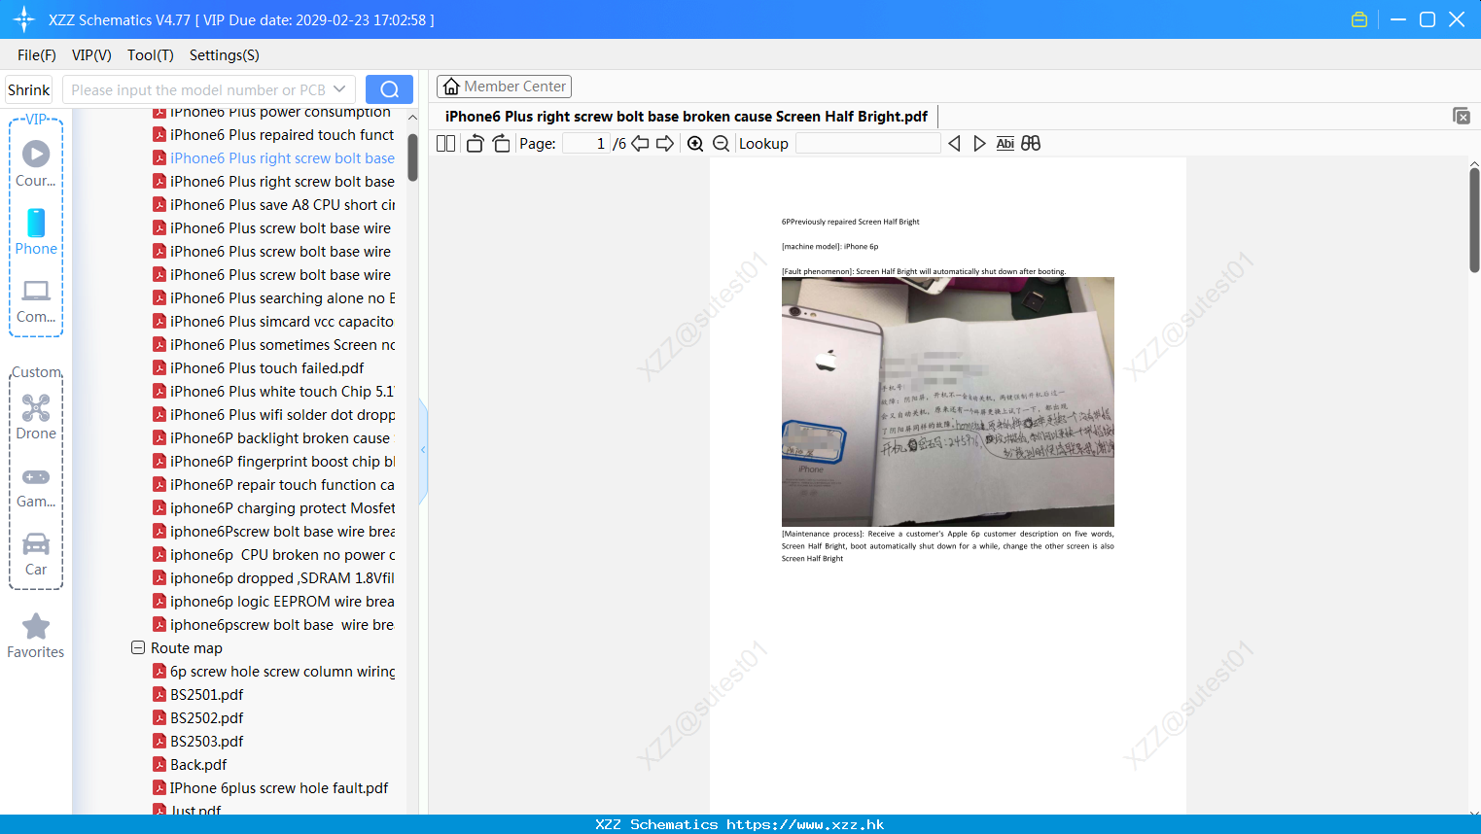Select the Phone sidebar category
This screenshot has height=834, width=1481.
(x=36, y=231)
